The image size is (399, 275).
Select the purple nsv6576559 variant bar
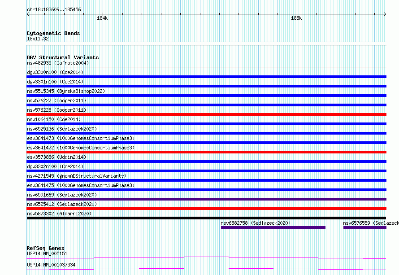coord(364,227)
